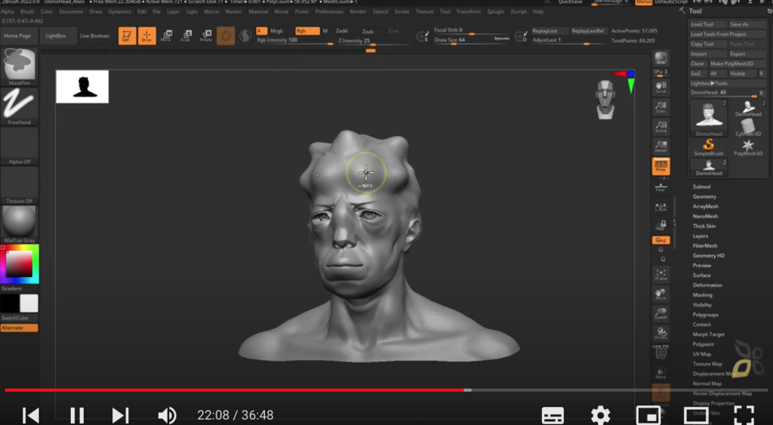
Task: Click the Actual size icon
Action: tap(661, 127)
